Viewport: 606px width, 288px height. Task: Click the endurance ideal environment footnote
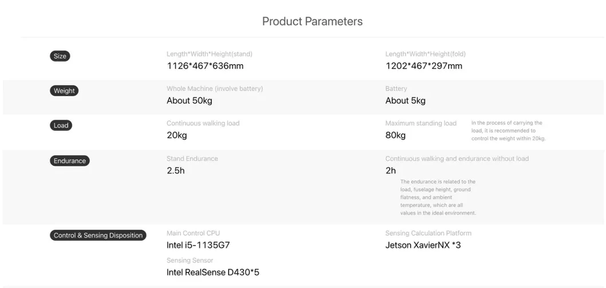pyautogui.click(x=438, y=198)
